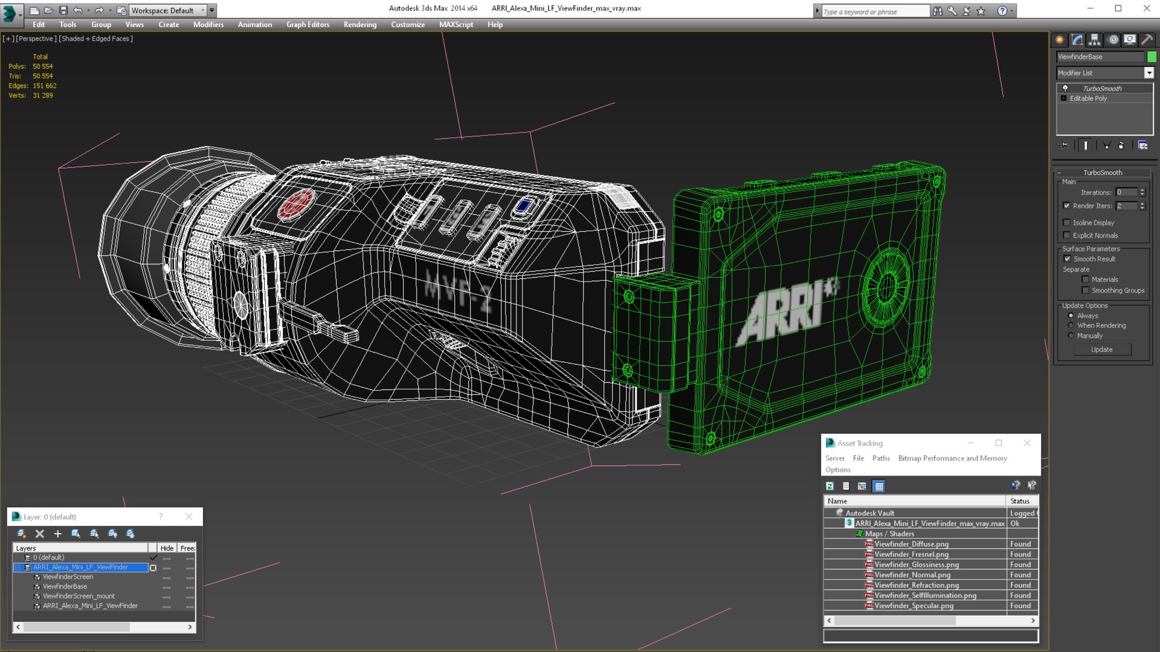Open Graph Editors menu
This screenshot has height=652, width=1160.
click(x=308, y=25)
